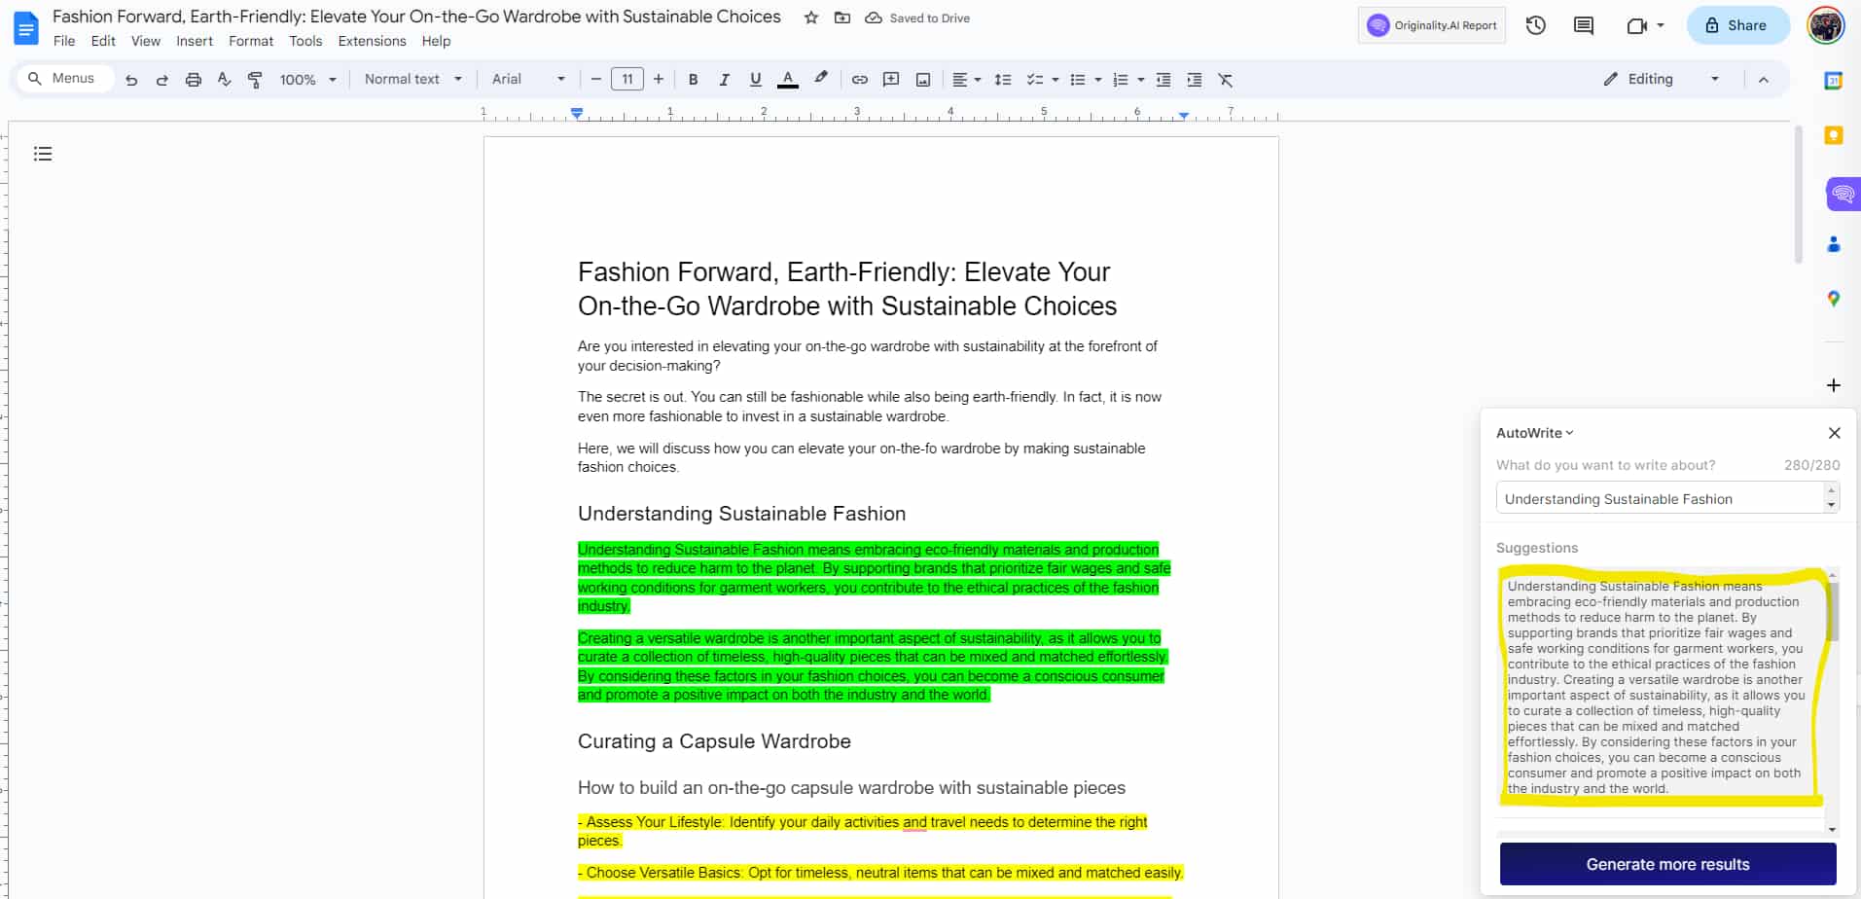Click the AutoWrite prompt input field
The height and width of the screenshot is (899, 1861).
[1664, 497]
